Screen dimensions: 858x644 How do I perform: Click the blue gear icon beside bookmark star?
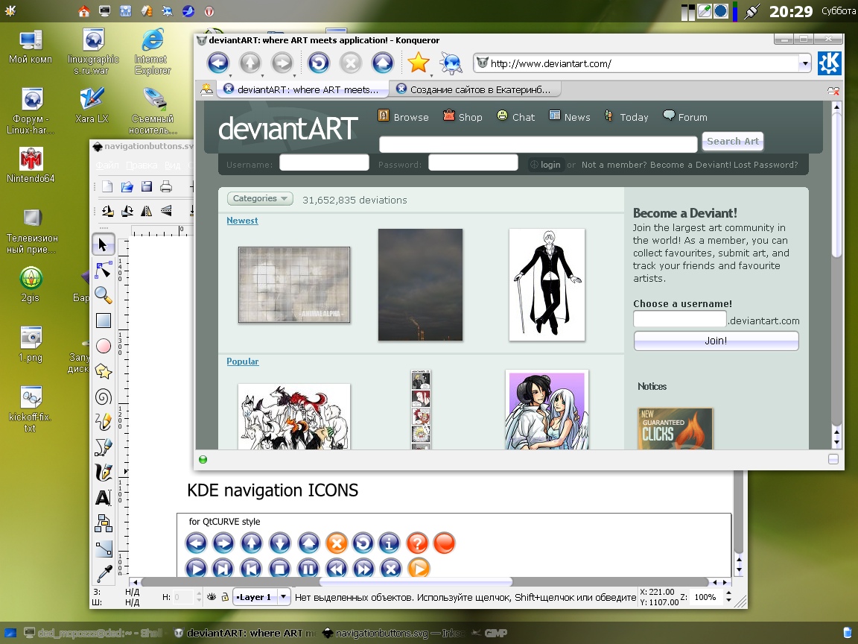[451, 63]
